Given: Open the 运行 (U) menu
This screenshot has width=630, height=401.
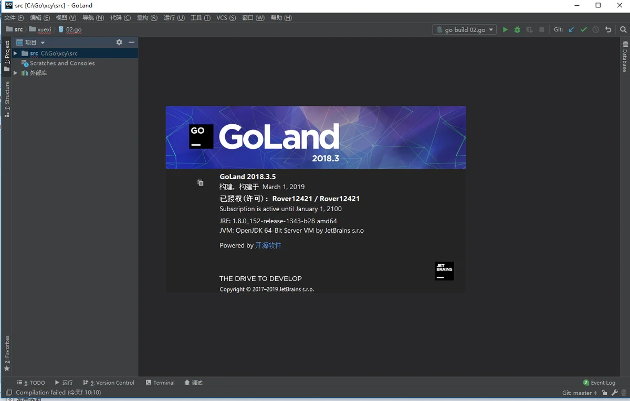Looking at the screenshot, I should [174, 18].
